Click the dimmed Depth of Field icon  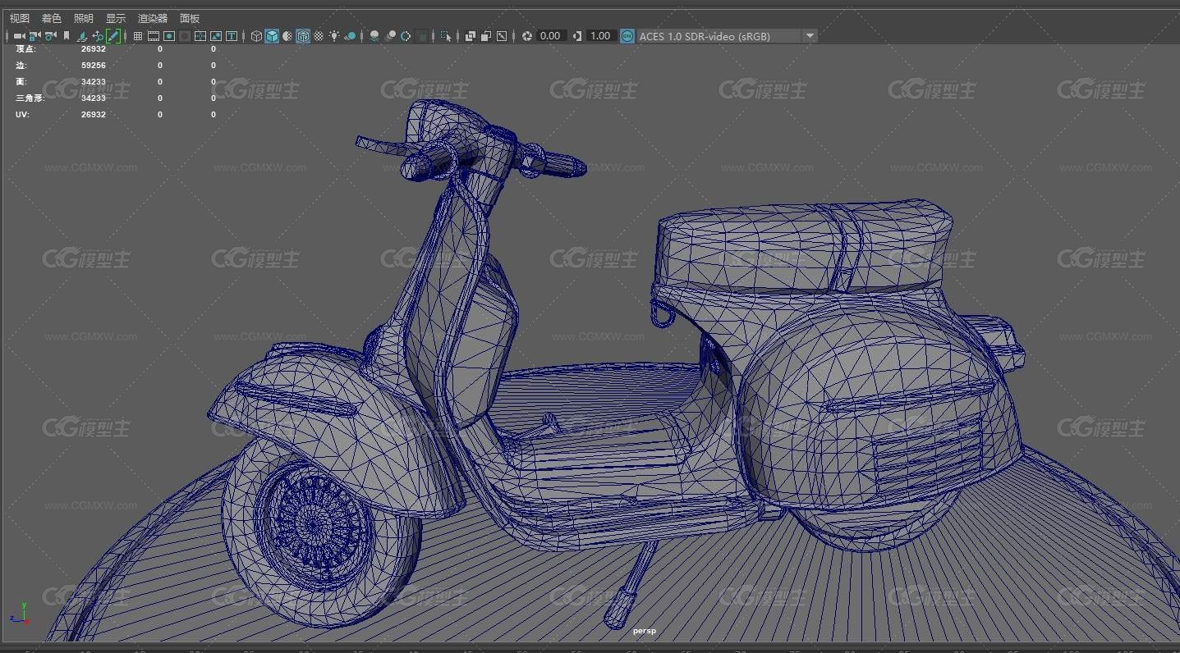422,36
